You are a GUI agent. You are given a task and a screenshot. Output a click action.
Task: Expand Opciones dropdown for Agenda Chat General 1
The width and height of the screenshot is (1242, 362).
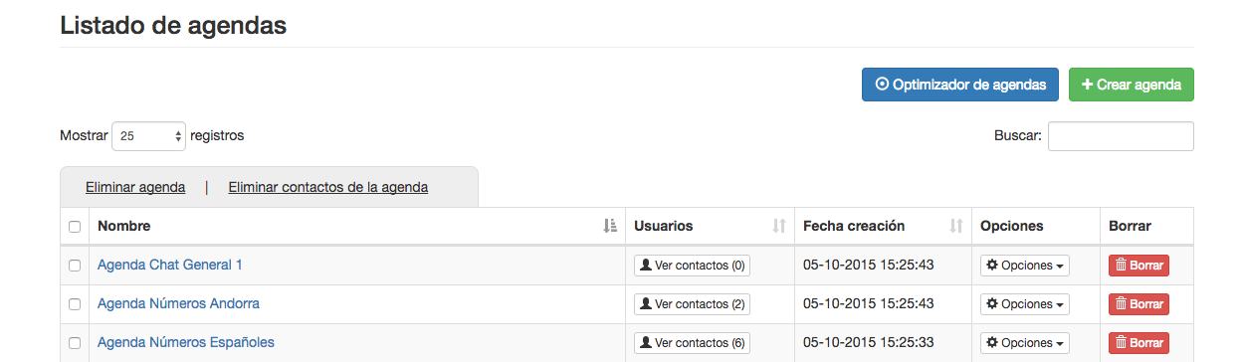click(x=1025, y=266)
